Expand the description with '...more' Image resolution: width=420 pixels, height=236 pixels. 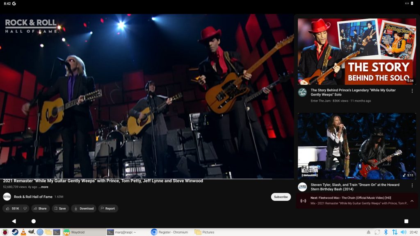click(43, 187)
